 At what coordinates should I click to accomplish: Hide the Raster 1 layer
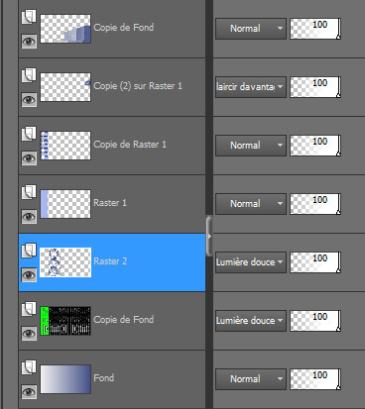[29, 217]
